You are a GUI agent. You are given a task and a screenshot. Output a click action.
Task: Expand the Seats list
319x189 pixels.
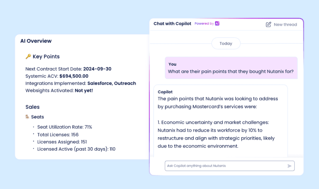(x=37, y=117)
